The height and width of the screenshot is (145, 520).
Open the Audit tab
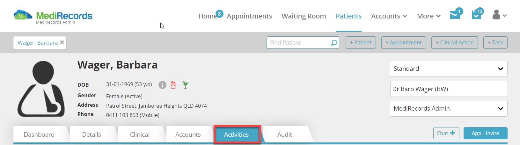click(x=285, y=134)
